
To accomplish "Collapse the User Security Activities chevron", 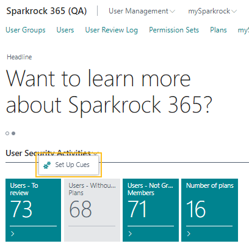I will pos(96,153).
